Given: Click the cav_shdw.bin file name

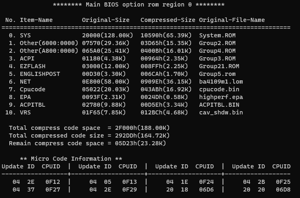Looking at the screenshot, I should point(221,112).
